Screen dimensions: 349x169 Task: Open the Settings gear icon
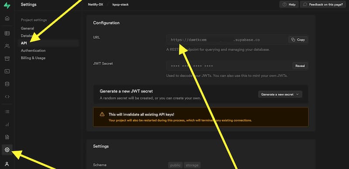coord(7,150)
